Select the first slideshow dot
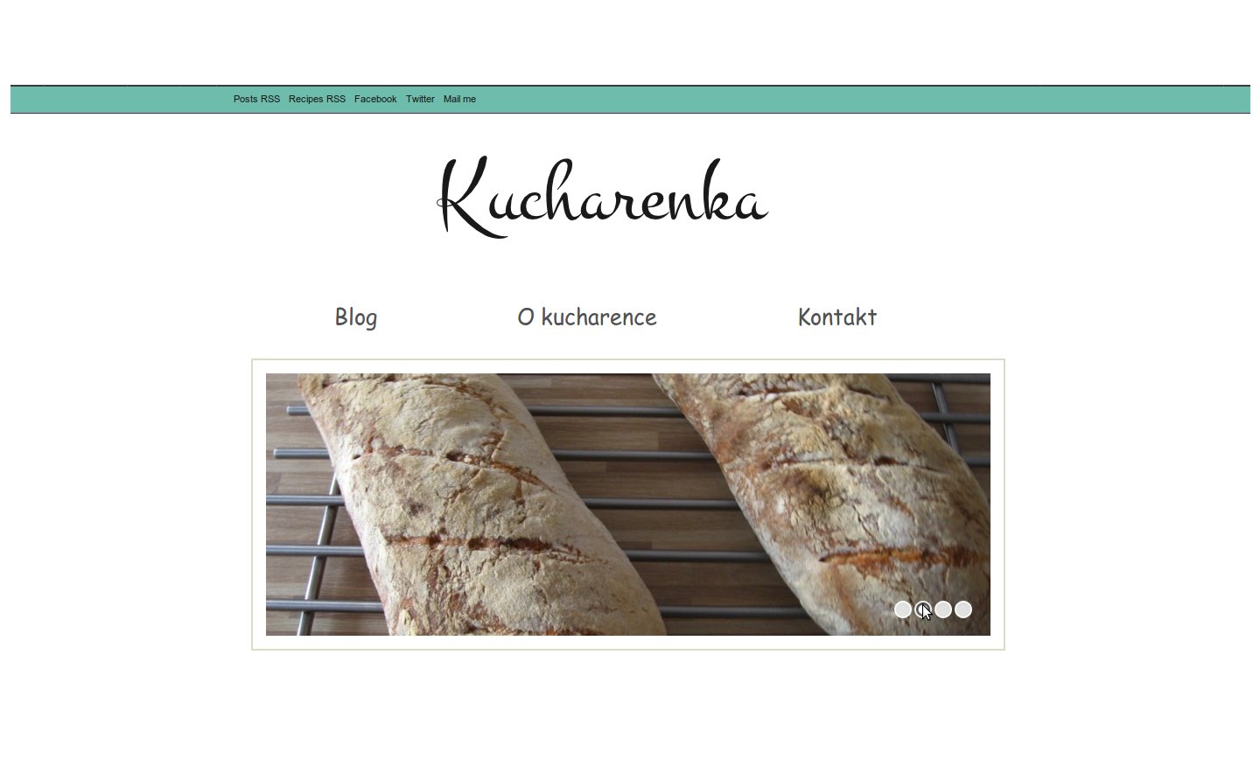 903,609
